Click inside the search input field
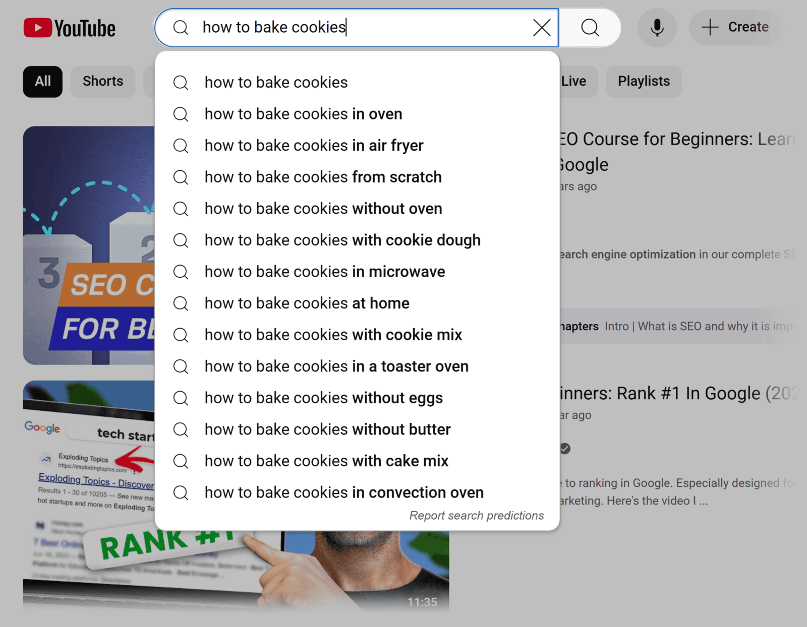The height and width of the screenshot is (627, 807). [353, 28]
